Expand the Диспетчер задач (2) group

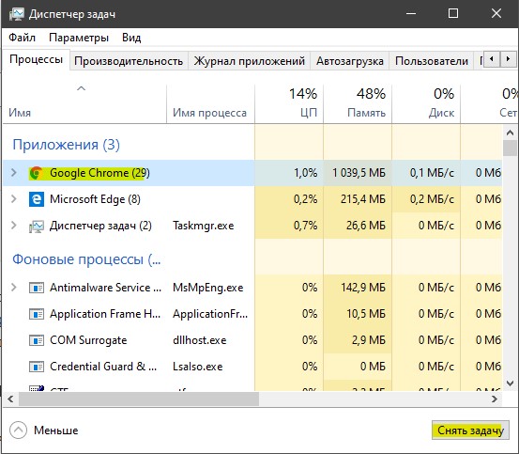13,226
